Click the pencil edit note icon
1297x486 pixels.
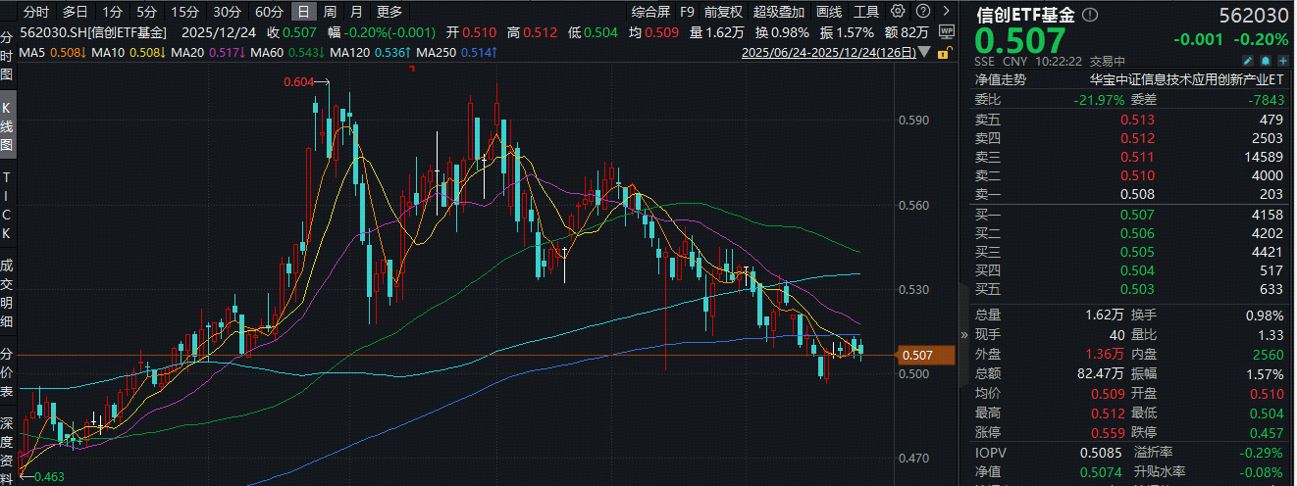[x=1250, y=61]
